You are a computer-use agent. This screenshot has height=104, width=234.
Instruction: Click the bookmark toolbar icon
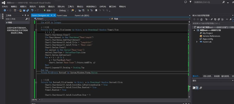pos(96,10)
